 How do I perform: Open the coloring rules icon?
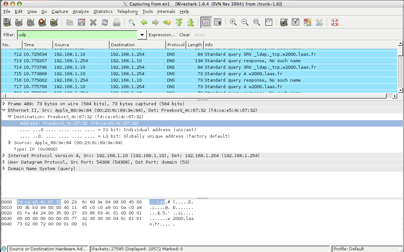coord(307,22)
